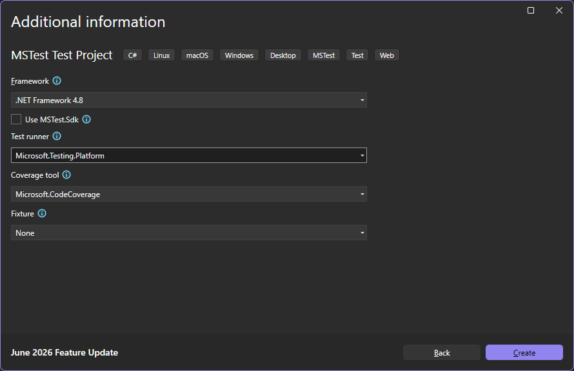Open the Test runner dropdown
The height and width of the screenshot is (371, 574).
pos(189,156)
